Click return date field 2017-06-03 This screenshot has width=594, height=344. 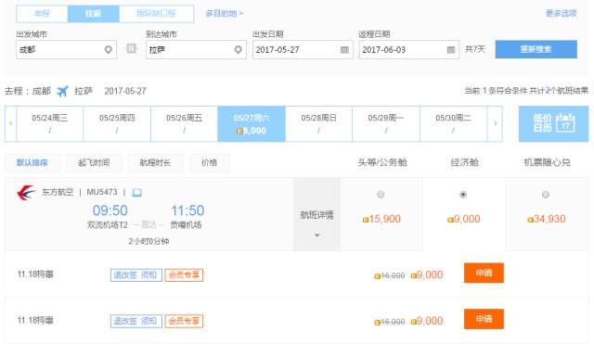pyautogui.click(x=409, y=49)
